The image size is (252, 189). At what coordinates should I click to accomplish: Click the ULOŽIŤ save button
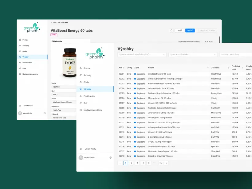[190, 30]
